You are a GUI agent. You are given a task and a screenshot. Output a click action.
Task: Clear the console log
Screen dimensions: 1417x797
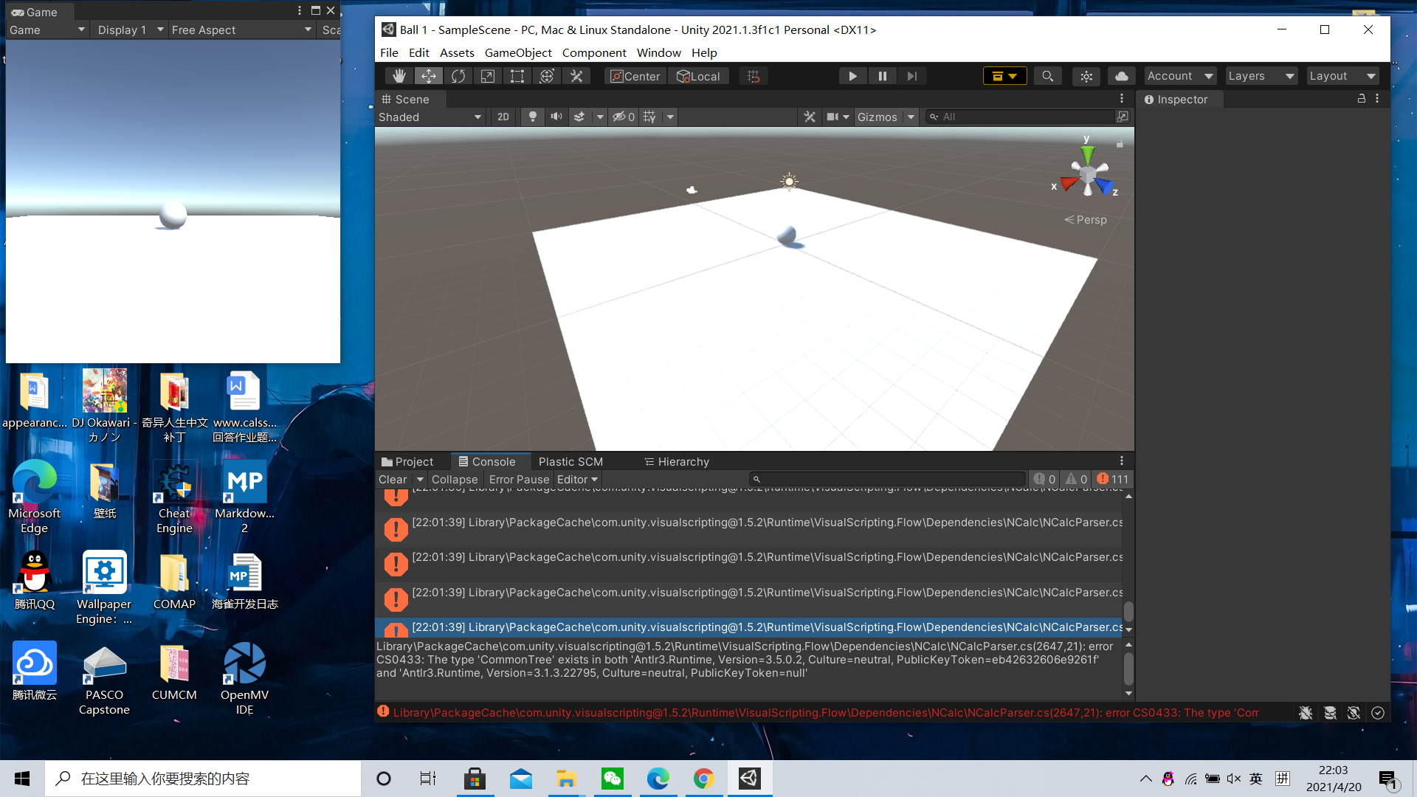point(393,479)
